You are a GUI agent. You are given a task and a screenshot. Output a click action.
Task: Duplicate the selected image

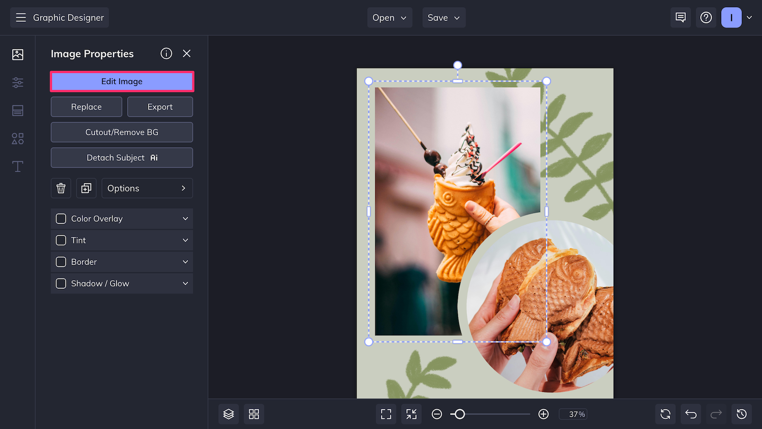click(x=86, y=188)
